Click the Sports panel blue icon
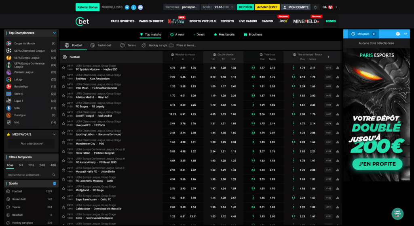Screen dimensions: 414x226 tap(55, 184)
